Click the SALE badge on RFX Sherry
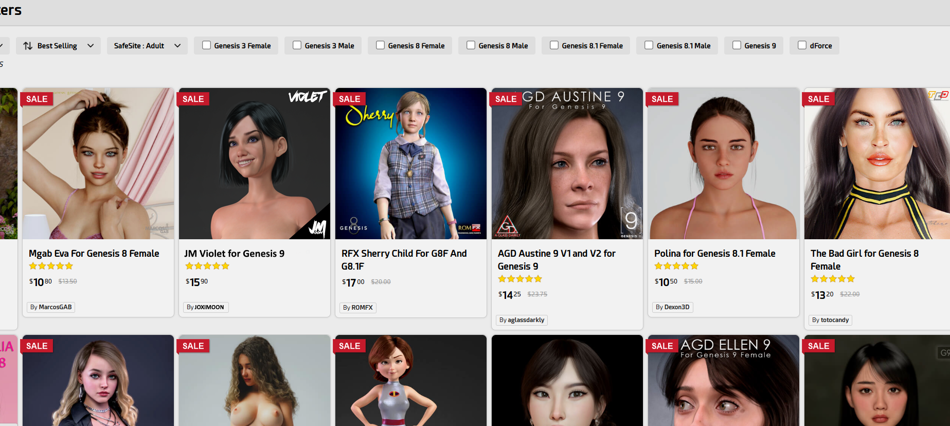 pyautogui.click(x=349, y=99)
